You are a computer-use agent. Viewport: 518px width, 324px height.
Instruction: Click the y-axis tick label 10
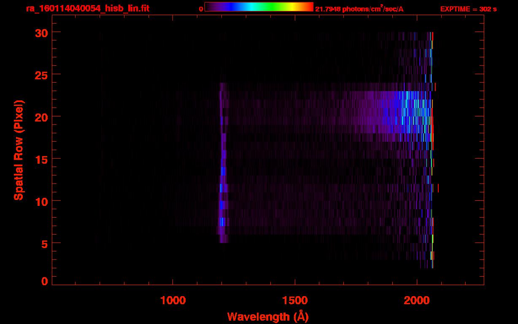click(x=42, y=201)
